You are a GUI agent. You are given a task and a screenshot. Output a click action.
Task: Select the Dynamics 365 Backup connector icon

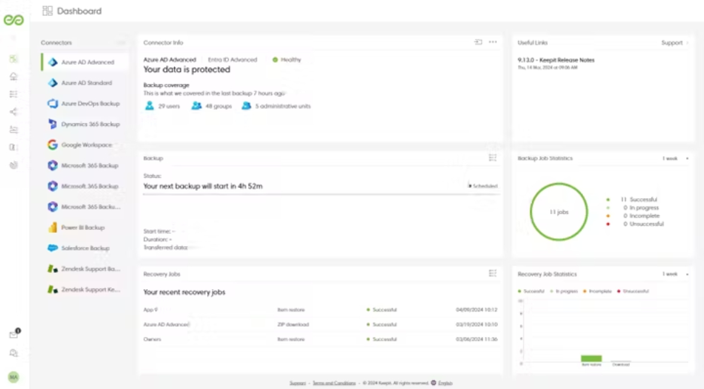tap(53, 124)
